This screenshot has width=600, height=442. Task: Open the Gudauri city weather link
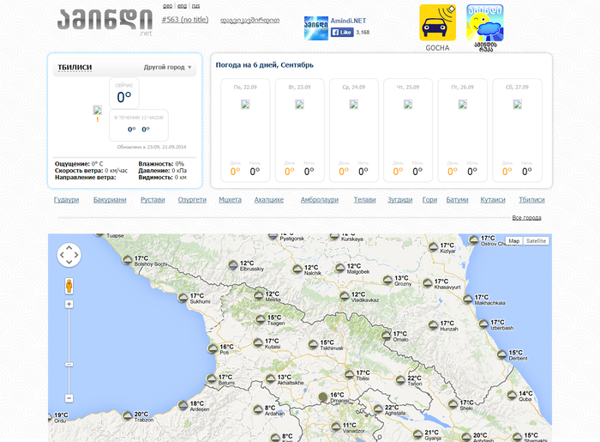[66, 199]
